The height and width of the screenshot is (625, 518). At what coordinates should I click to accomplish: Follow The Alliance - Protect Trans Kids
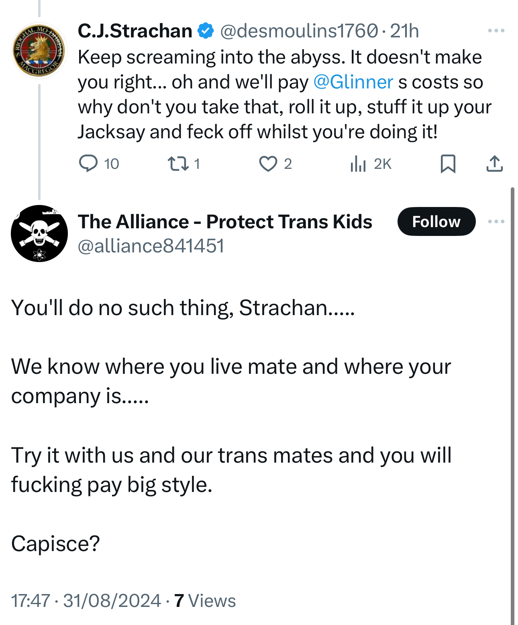coord(436,221)
